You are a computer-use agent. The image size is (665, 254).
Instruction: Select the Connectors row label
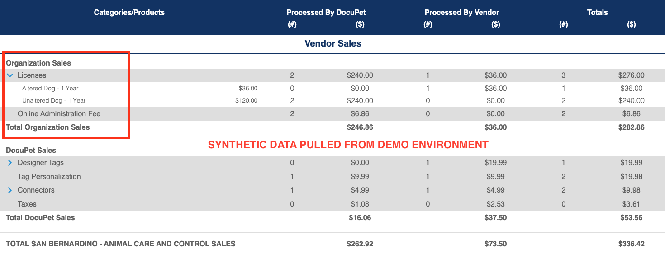(36, 190)
